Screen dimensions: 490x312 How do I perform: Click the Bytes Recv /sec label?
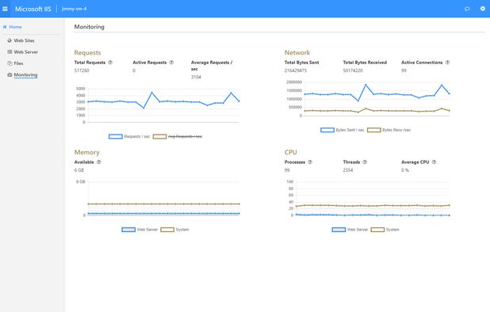396,130
